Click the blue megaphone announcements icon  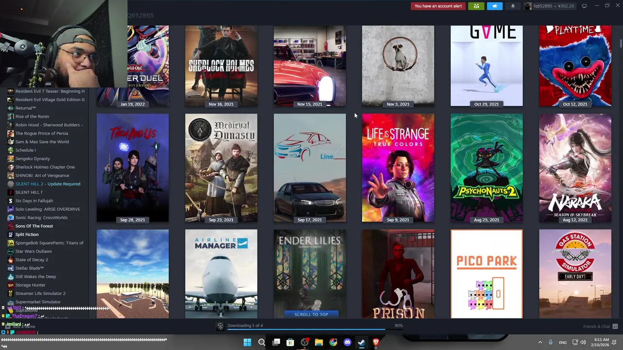495,6
